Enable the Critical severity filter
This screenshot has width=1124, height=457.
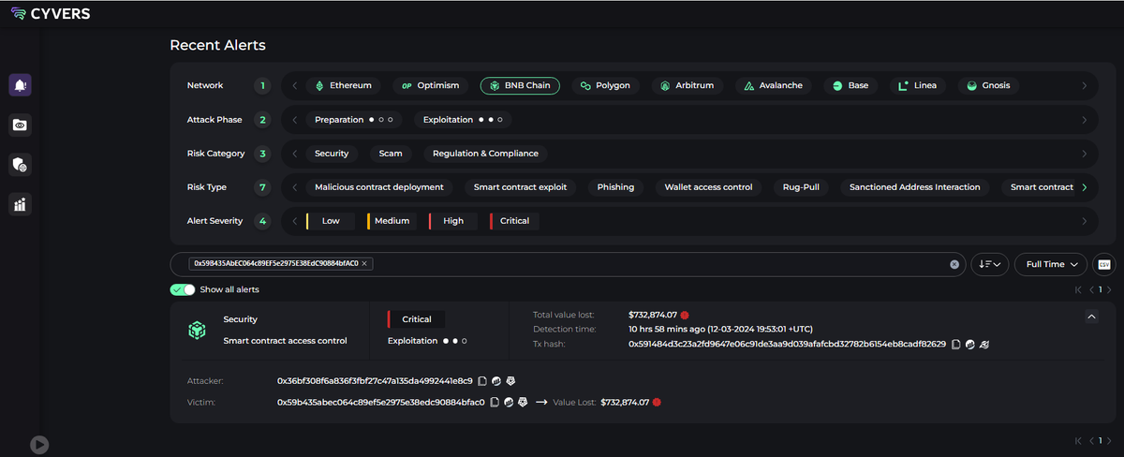[x=513, y=221]
